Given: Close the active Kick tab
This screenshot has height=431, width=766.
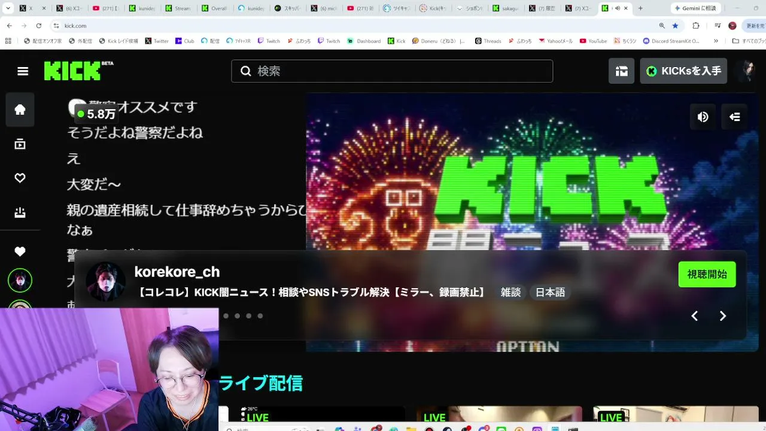Looking at the screenshot, I should coord(626,8).
